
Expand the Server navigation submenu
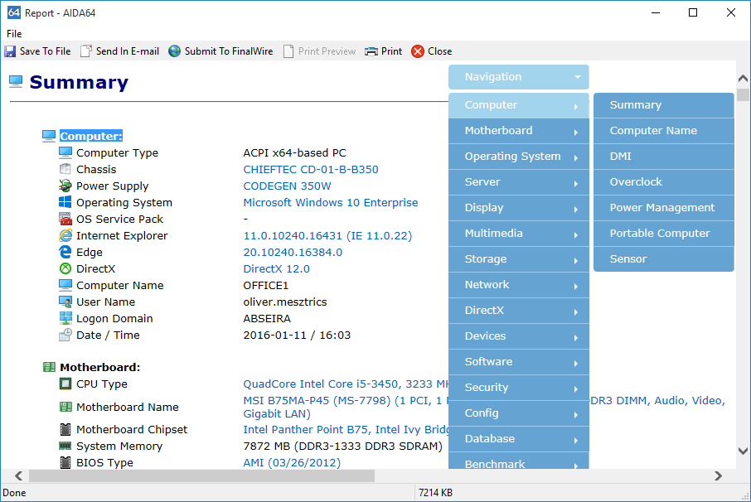click(518, 182)
